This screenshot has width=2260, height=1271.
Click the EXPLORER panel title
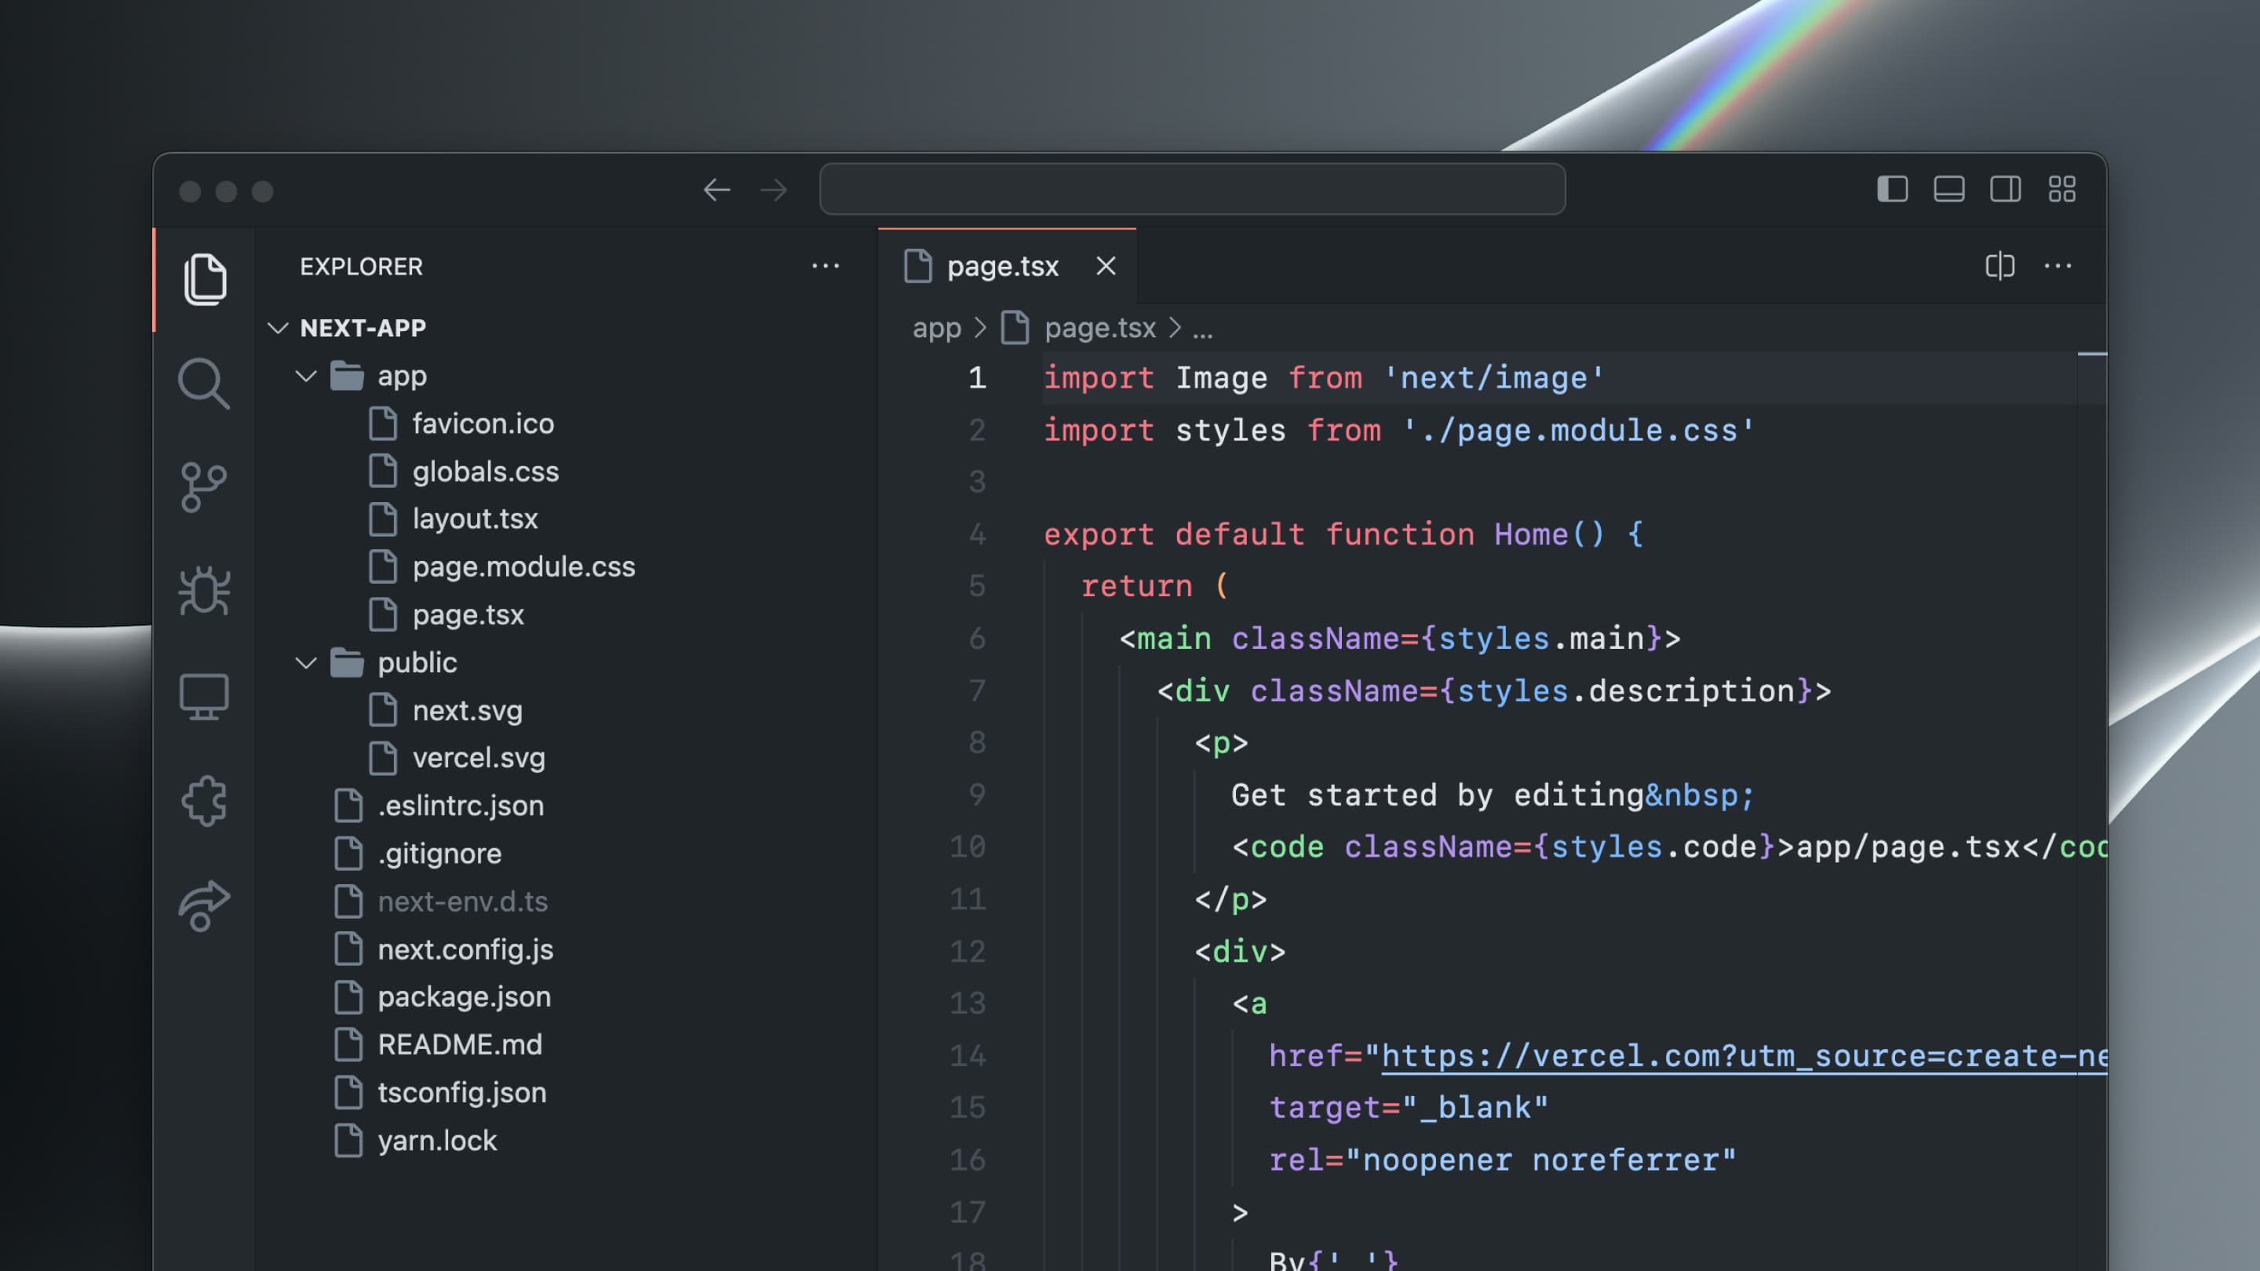(x=361, y=267)
